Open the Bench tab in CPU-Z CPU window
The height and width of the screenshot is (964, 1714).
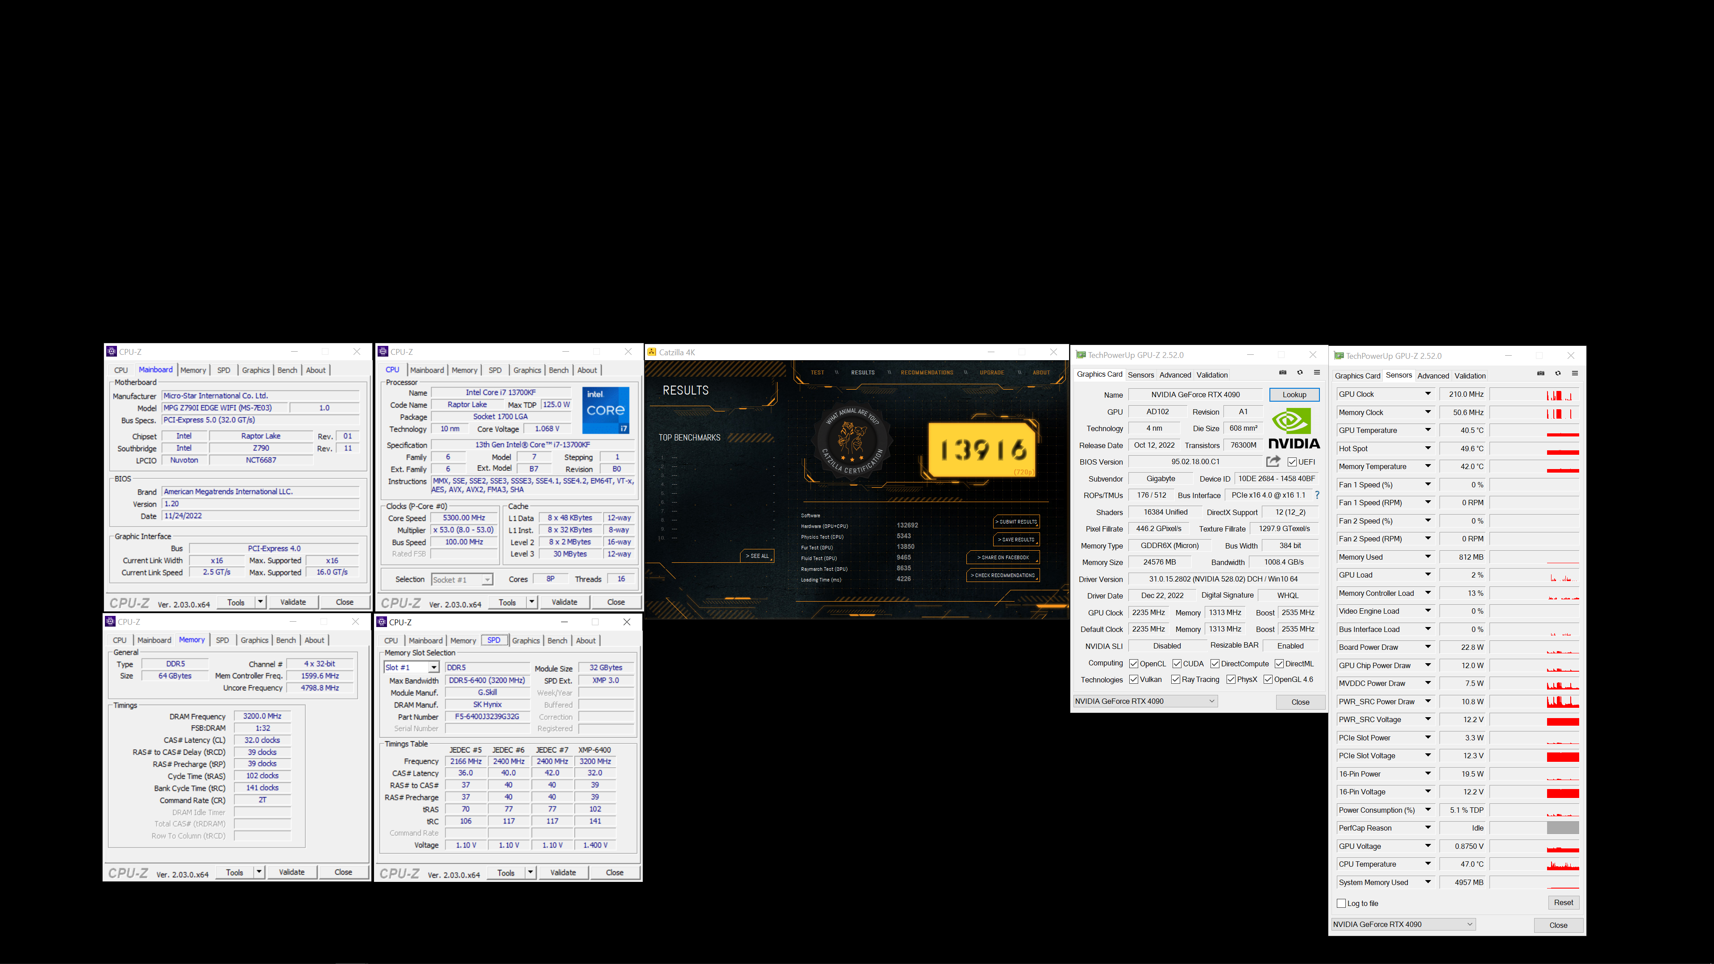pyautogui.click(x=558, y=370)
